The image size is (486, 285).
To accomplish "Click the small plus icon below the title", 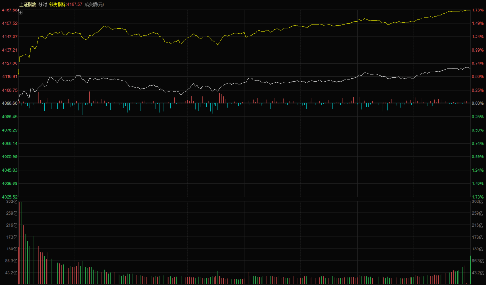I will click(x=20, y=12).
